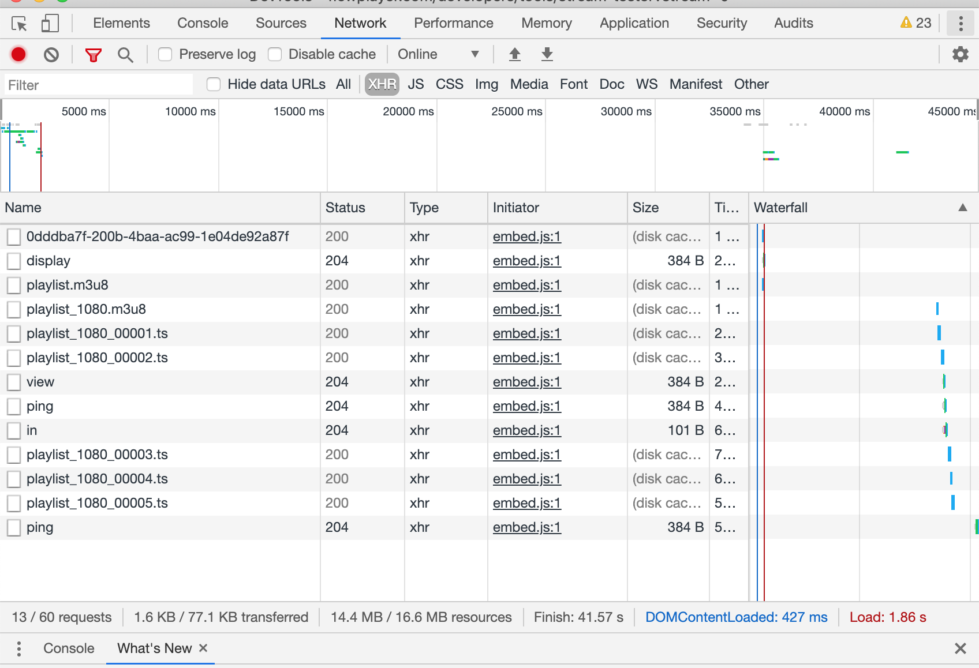Image resolution: width=979 pixels, height=668 pixels.
Task: Click the export HAR download arrow
Action: pos(547,54)
